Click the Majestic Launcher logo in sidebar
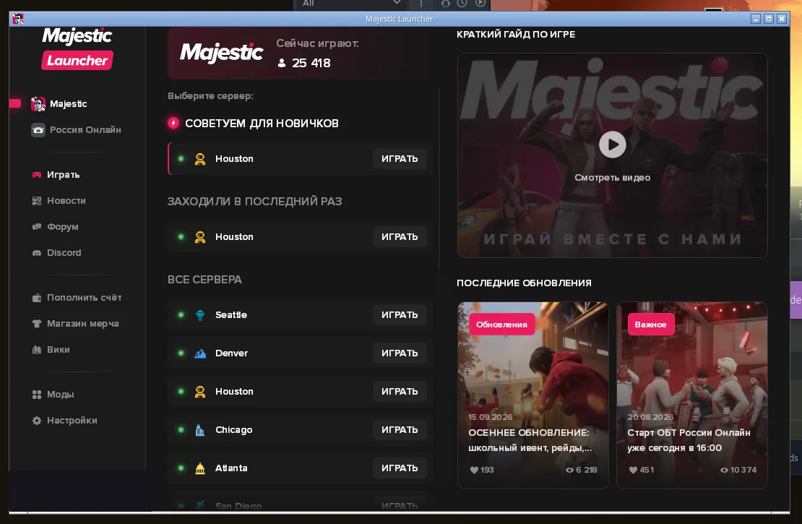Image resolution: width=802 pixels, height=524 pixels. pyautogui.click(x=77, y=48)
